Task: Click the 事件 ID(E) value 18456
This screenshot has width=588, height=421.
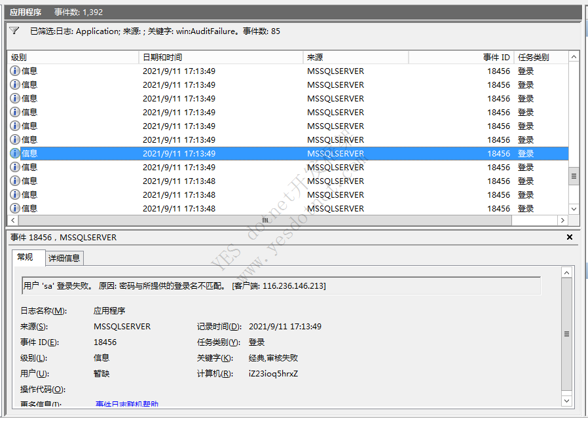Action: (x=105, y=342)
